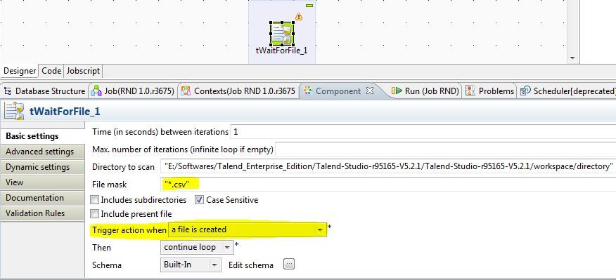
Task: Select the Dynamic settings section
Action: 42,167
